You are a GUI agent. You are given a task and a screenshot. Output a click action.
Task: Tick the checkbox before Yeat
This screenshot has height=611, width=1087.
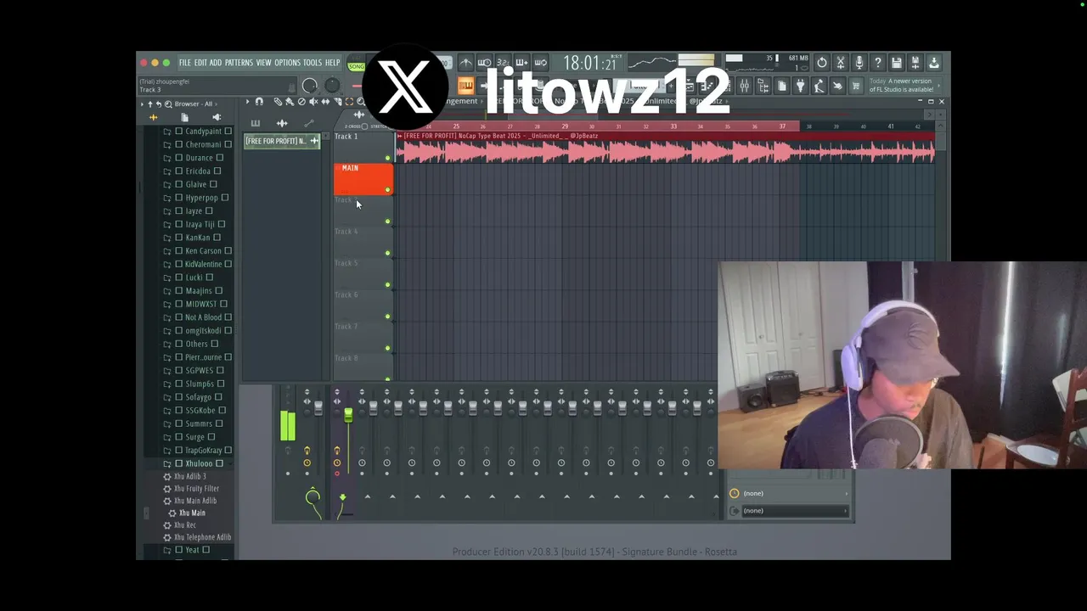click(x=178, y=550)
